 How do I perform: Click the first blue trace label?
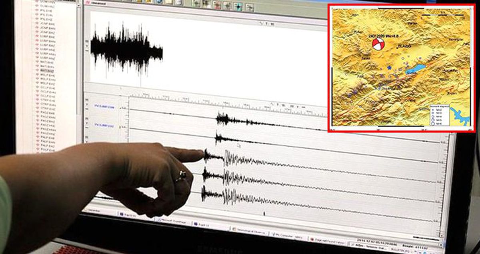[x=104, y=106]
